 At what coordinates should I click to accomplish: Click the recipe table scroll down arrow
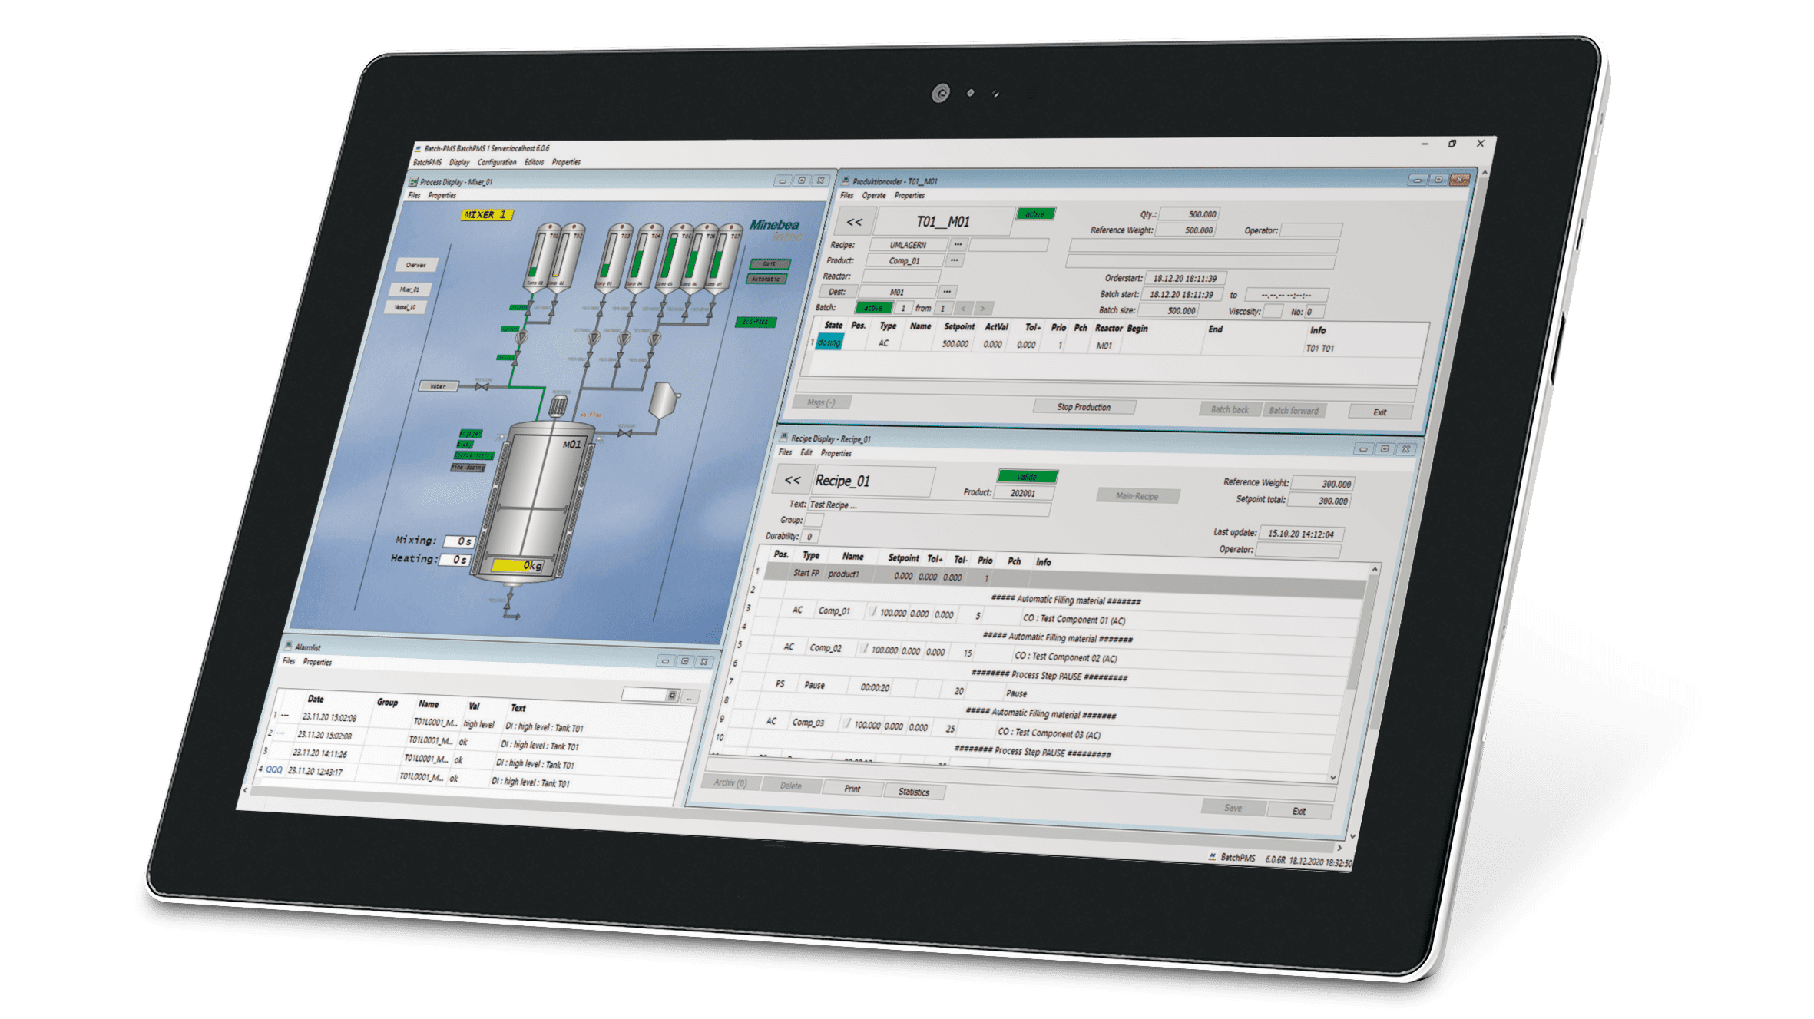tap(1332, 778)
